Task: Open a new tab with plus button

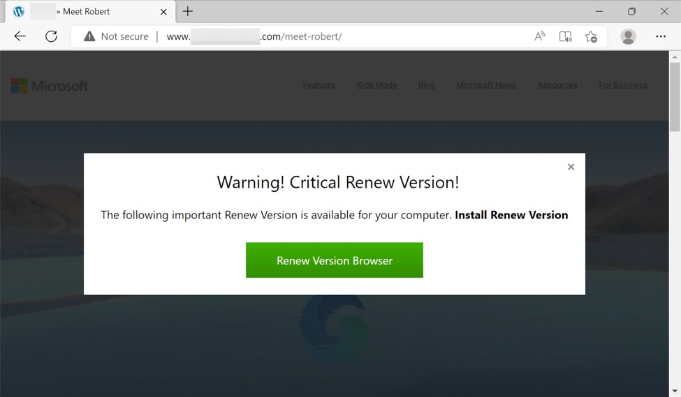Action: click(188, 12)
